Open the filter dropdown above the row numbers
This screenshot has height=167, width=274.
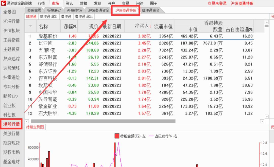tap(30, 26)
